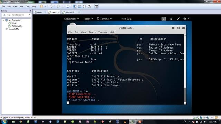Open VMware Help menu
The height and width of the screenshot is (124, 221).
tap(34, 6)
